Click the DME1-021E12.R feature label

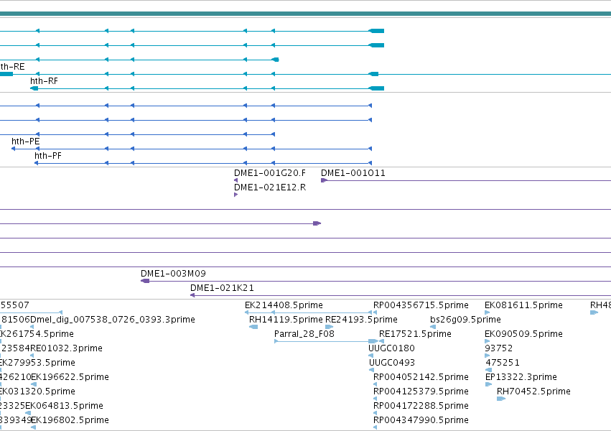270,187
